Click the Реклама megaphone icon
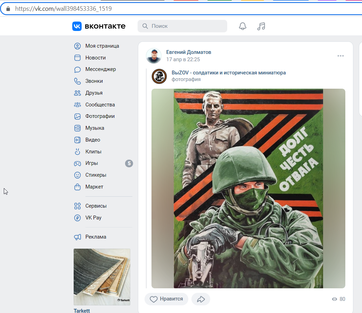 tap(77, 237)
